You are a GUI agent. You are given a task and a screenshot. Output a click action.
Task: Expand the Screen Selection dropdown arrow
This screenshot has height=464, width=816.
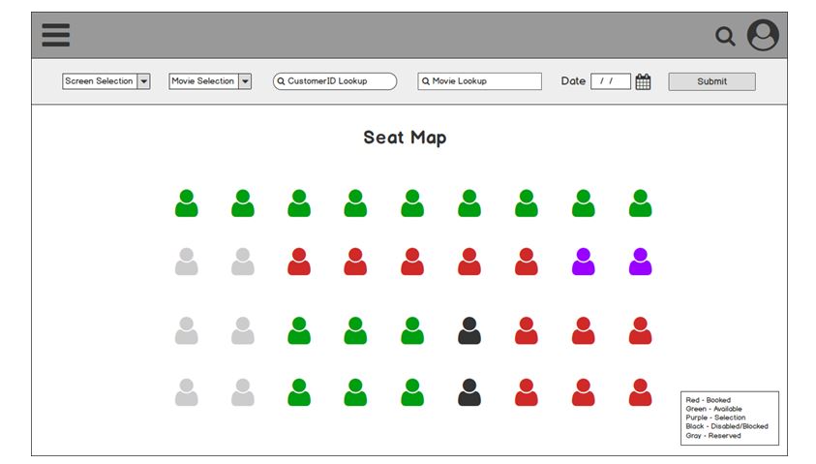tap(143, 81)
